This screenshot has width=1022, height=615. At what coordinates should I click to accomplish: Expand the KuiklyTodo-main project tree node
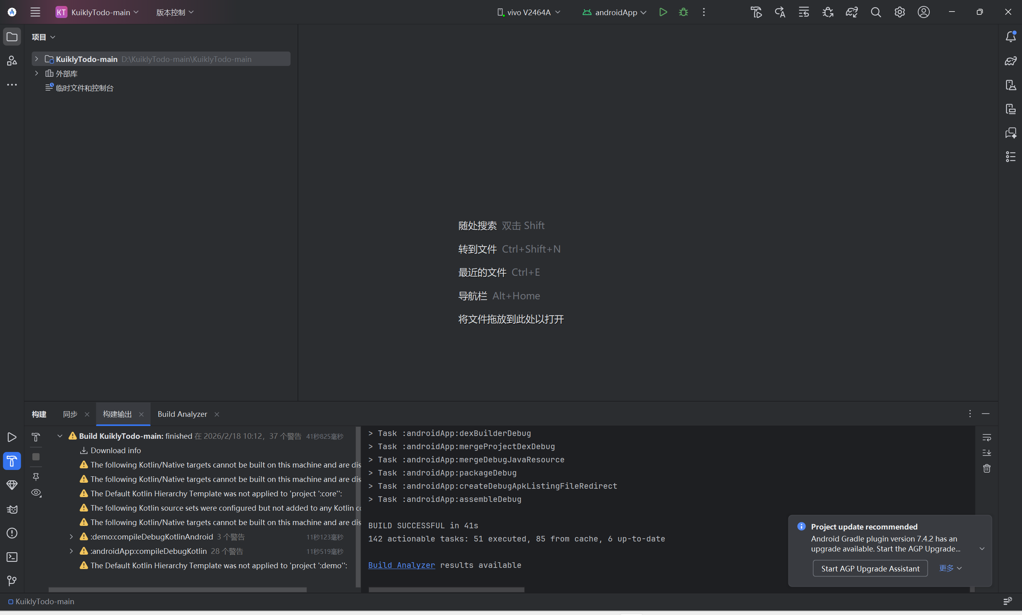pos(36,59)
